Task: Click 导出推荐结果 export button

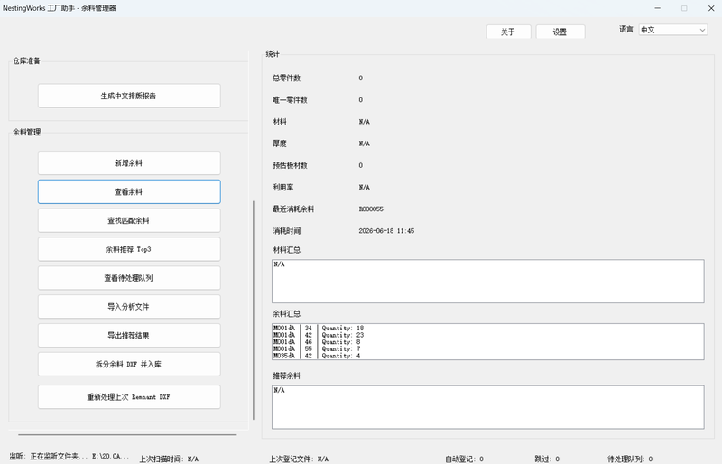Action: 129,336
